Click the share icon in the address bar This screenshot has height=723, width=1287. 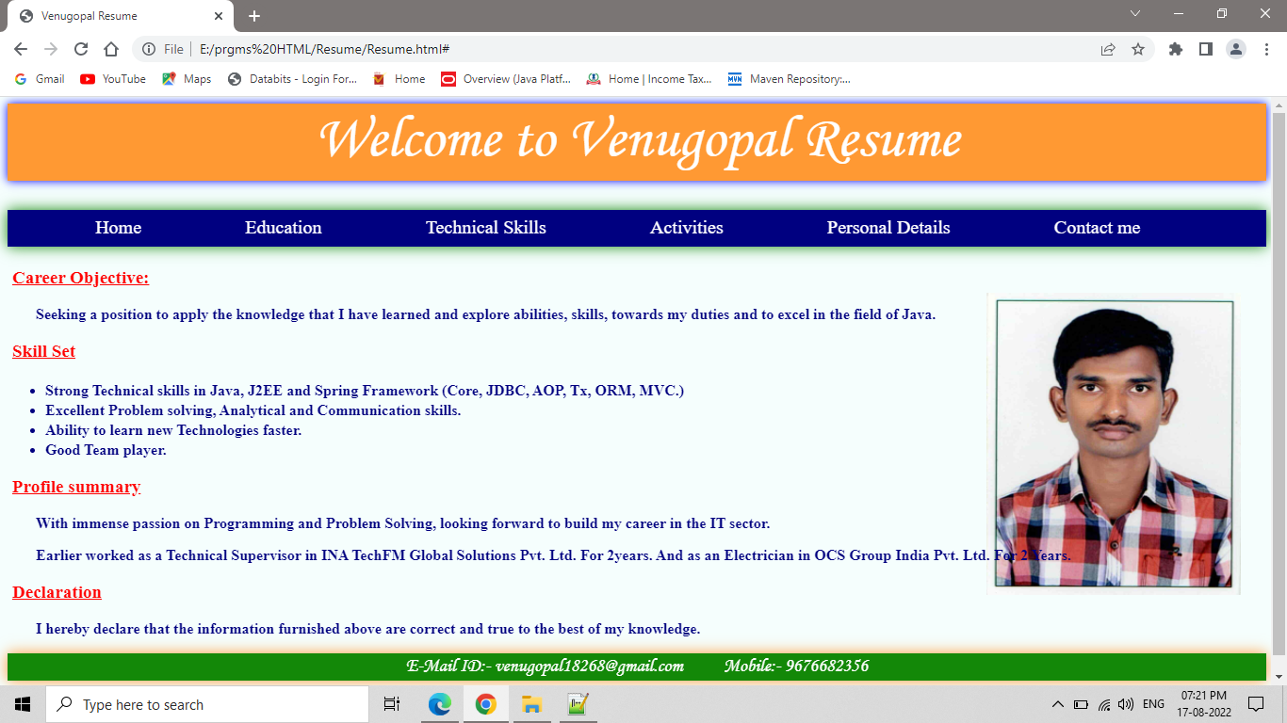tap(1106, 49)
